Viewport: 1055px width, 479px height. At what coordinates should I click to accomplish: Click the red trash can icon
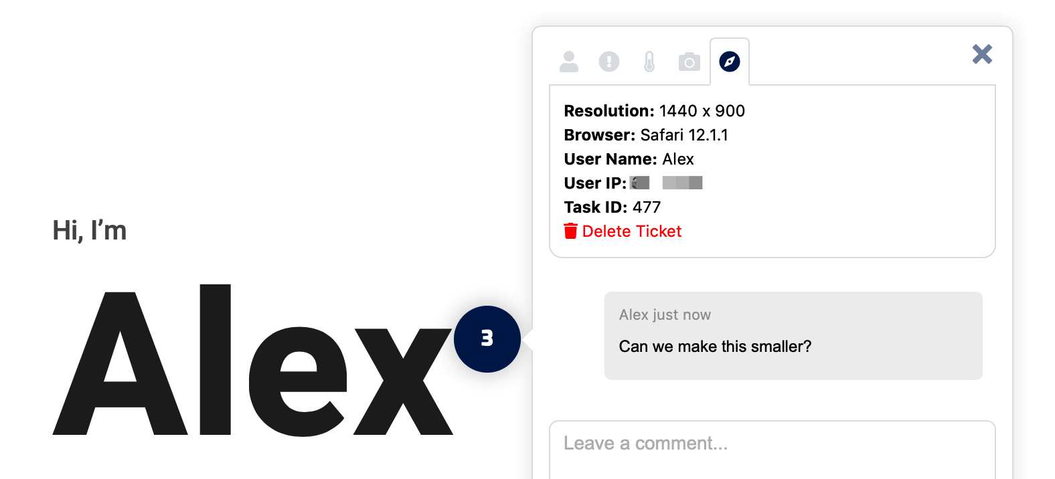[x=570, y=231]
